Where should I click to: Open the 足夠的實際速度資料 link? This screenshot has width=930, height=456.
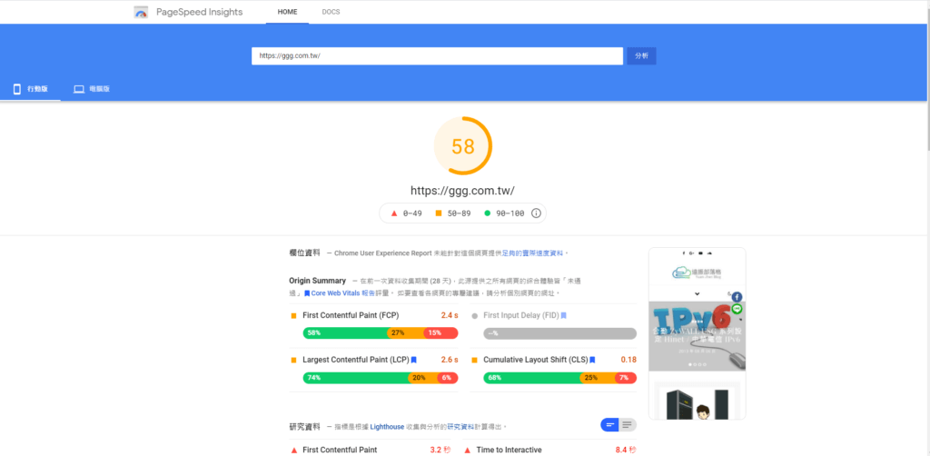[533, 253]
